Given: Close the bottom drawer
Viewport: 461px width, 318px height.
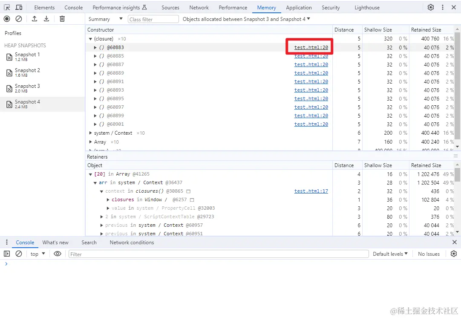Looking at the screenshot, I should point(455,242).
